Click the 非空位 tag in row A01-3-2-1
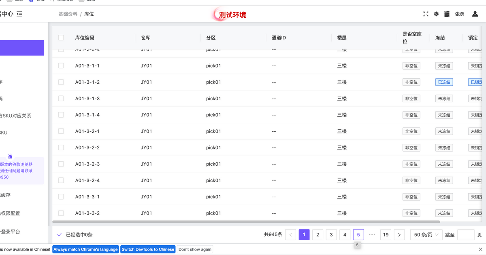The image size is (486, 255). (x=411, y=131)
